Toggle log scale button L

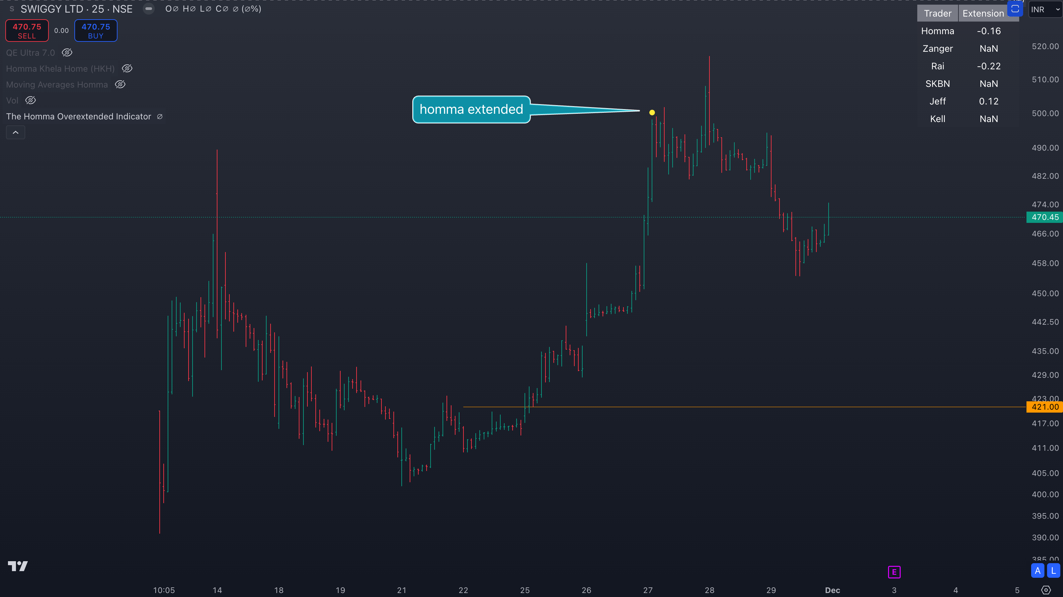tap(1053, 571)
